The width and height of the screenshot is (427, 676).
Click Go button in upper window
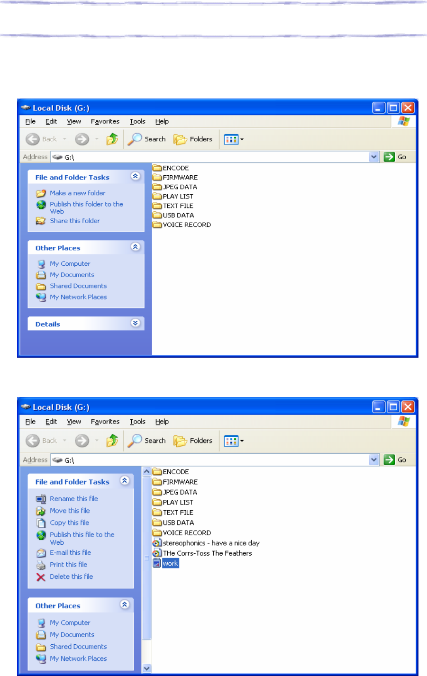396,157
